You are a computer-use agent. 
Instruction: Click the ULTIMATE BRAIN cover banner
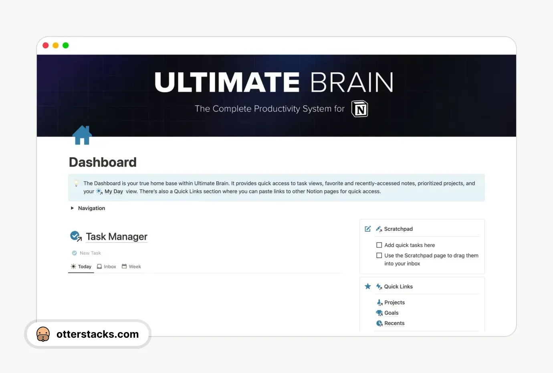click(276, 95)
